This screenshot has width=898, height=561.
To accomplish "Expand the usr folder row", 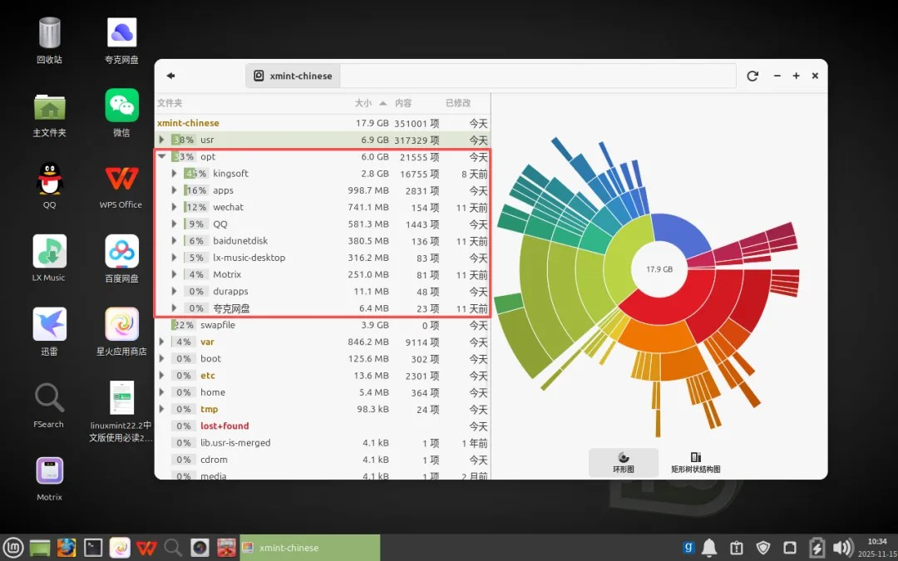I will click(162, 140).
